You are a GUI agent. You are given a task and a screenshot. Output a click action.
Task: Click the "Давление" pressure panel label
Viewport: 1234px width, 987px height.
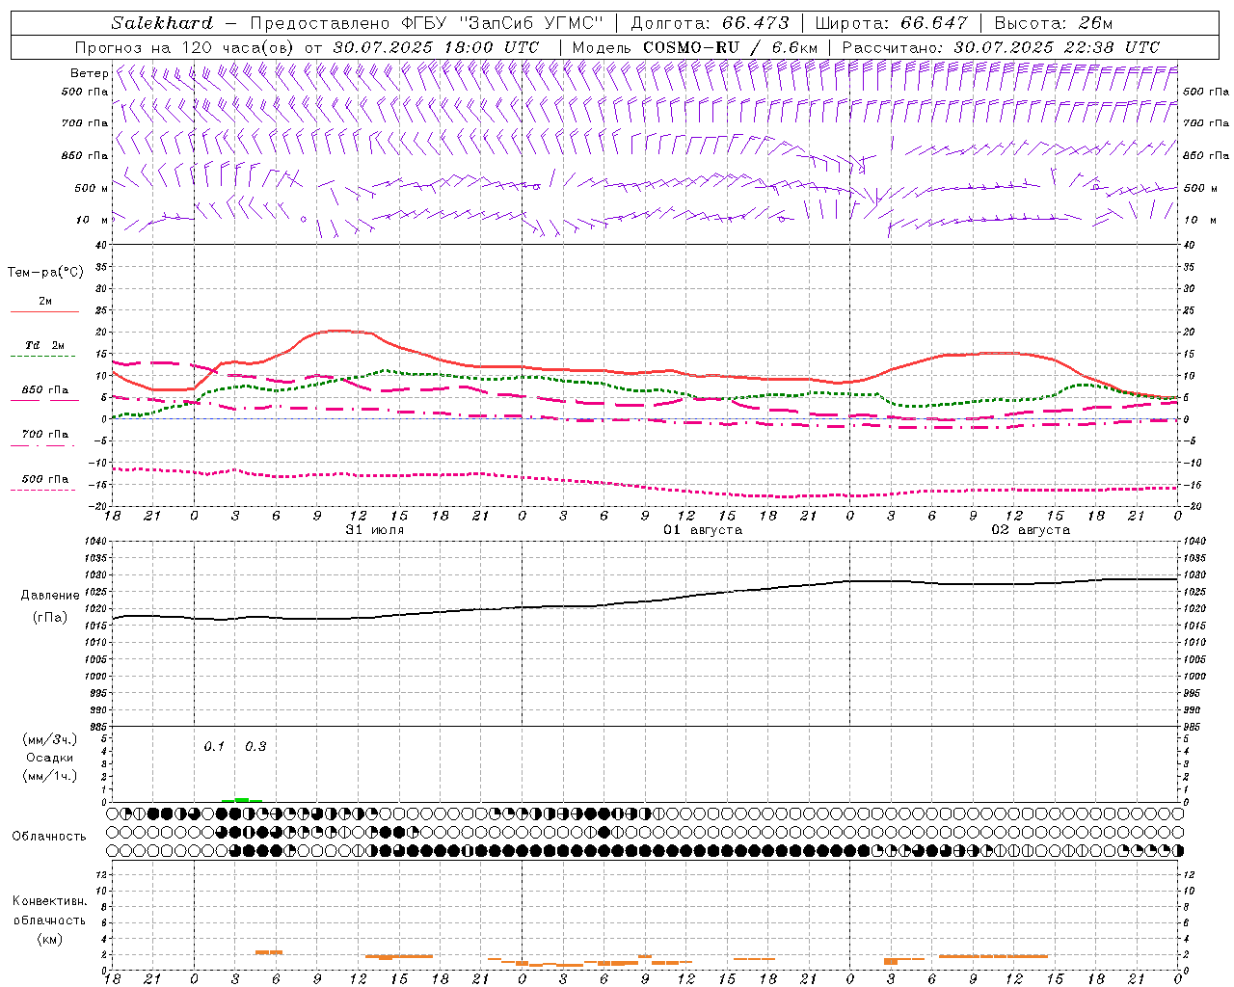click(x=50, y=596)
